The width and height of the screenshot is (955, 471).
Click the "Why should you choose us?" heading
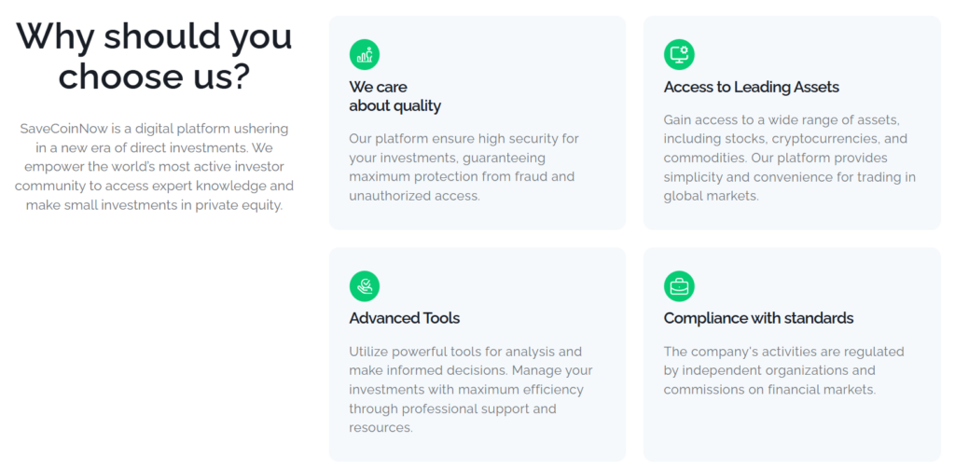point(154,56)
